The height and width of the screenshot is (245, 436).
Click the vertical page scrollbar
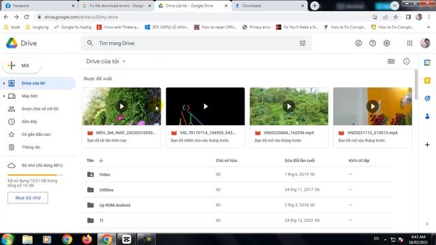click(416, 84)
